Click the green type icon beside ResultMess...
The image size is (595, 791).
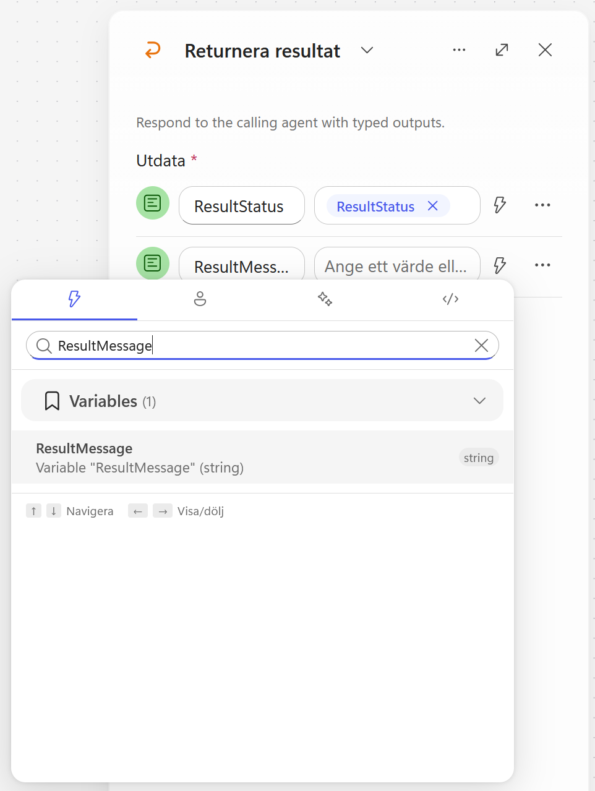click(153, 263)
